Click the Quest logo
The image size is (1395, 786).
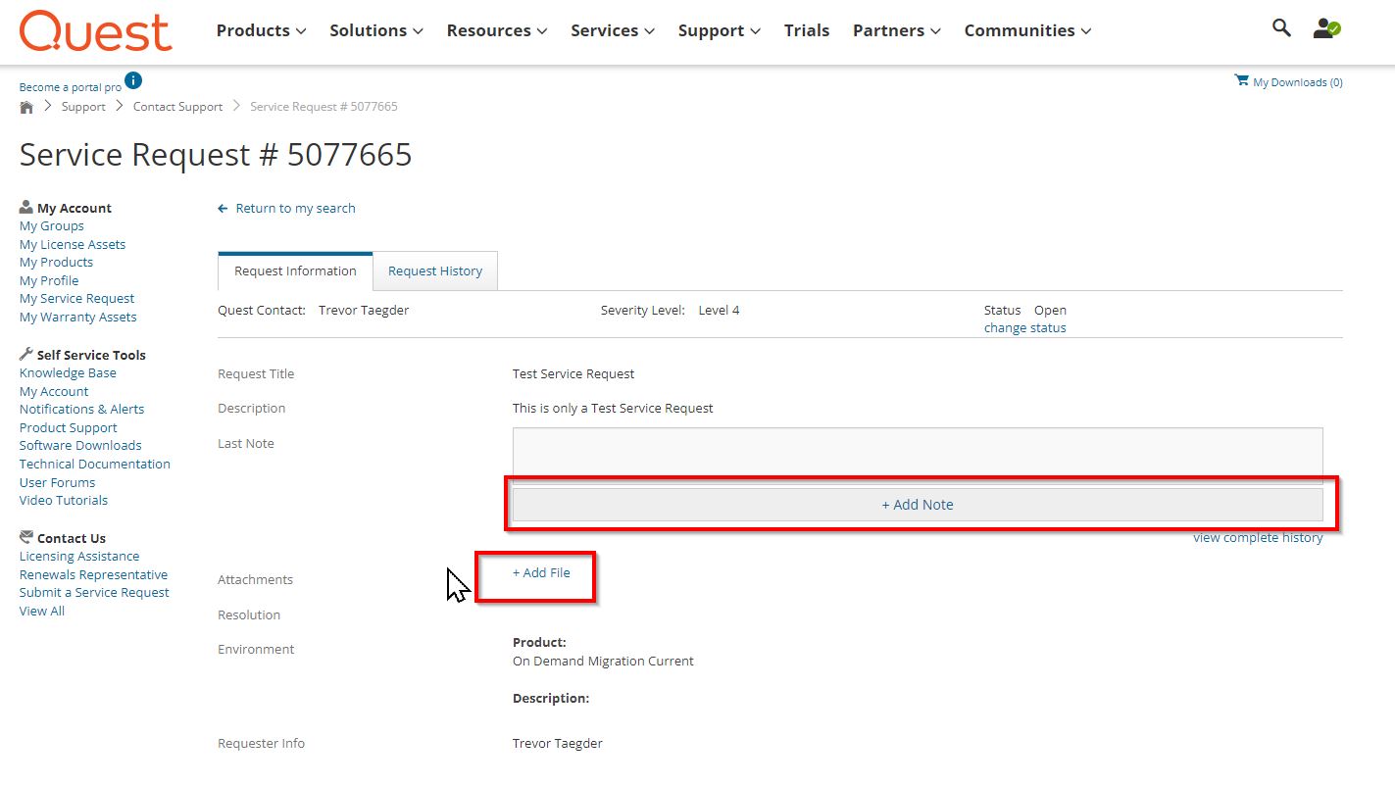95,31
